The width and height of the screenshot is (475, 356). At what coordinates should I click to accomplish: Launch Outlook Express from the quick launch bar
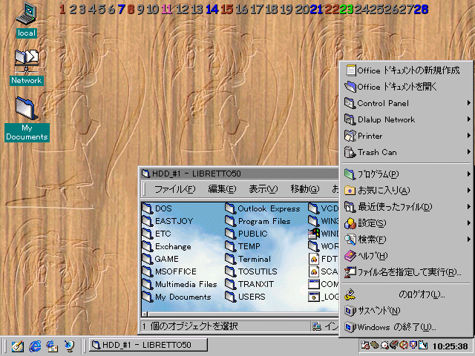click(52, 346)
